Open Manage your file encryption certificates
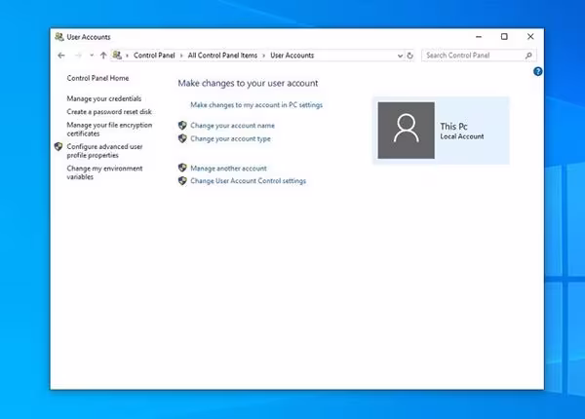This screenshot has width=585, height=419. 109,129
